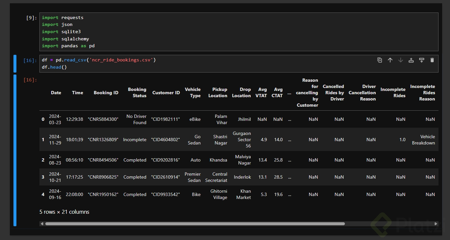Viewport: 450px width, 240px height.
Task: Click the right arrow of the horizontal scrollbar
Action: [436, 224]
